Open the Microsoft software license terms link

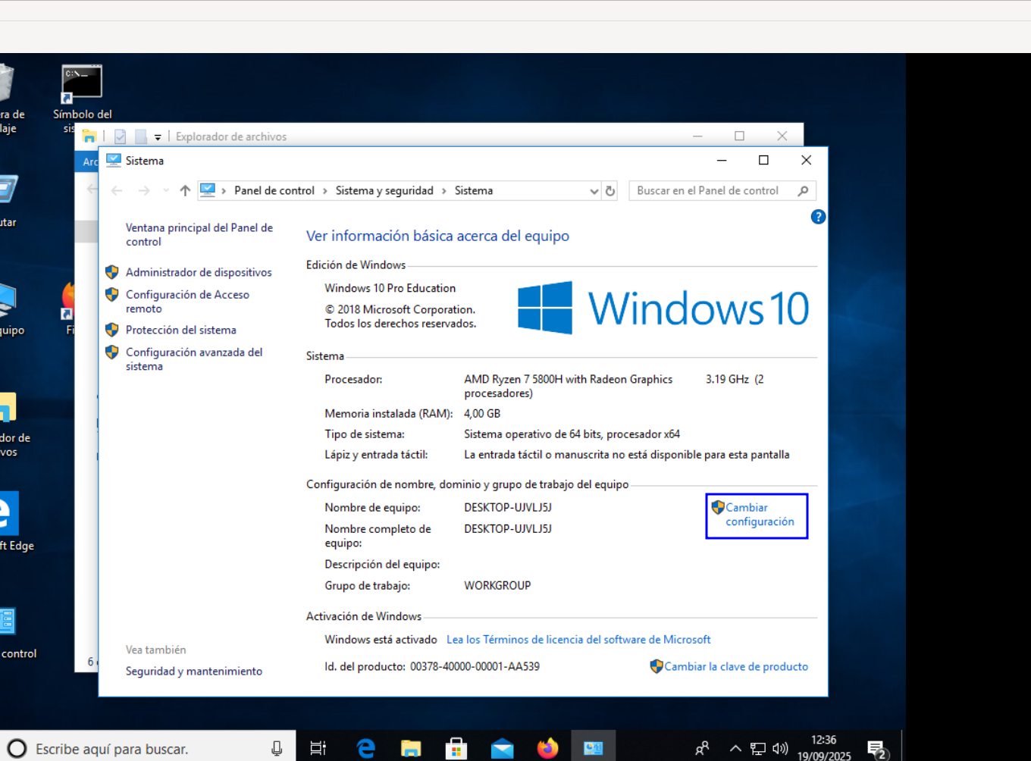coord(578,640)
